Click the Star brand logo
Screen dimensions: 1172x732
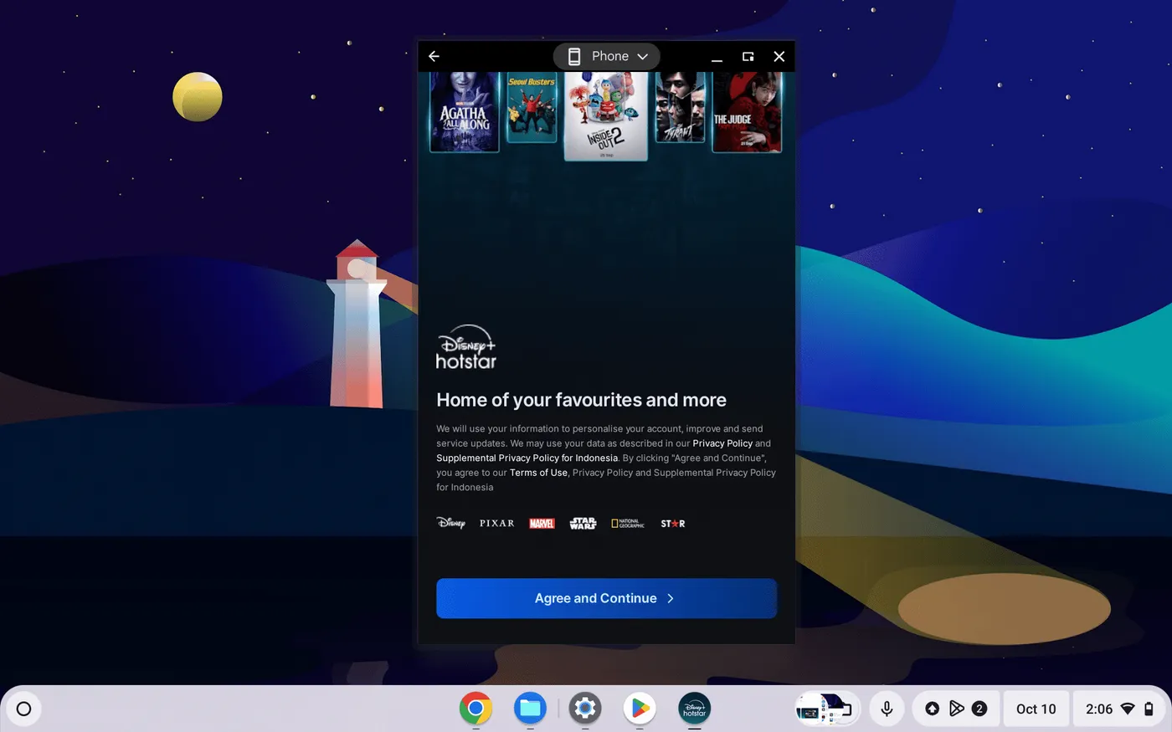click(x=673, y=523)
